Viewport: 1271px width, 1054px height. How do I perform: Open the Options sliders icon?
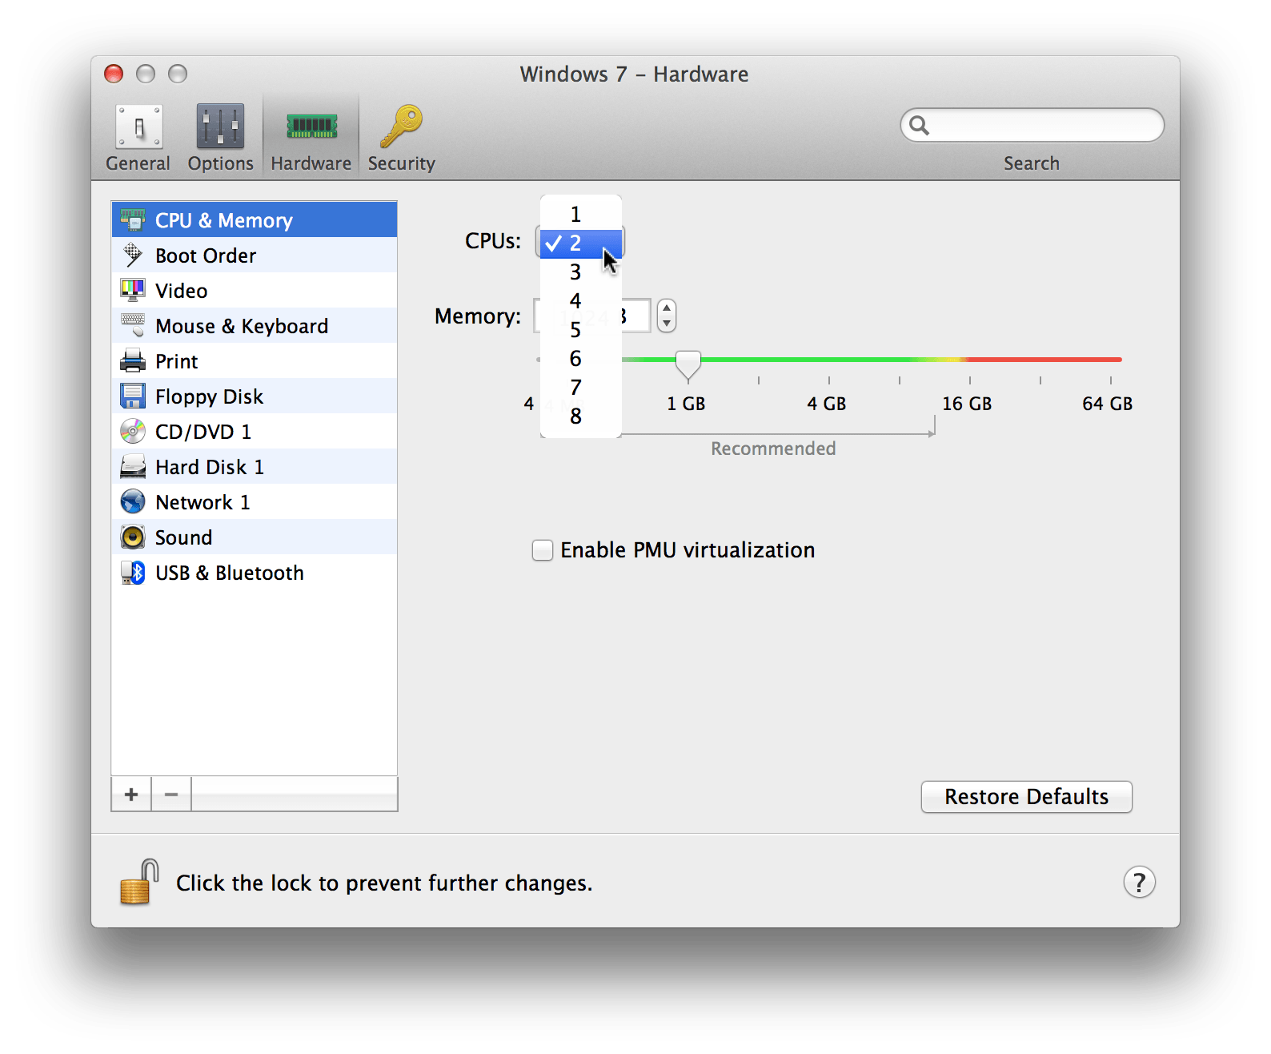pos(220,127)
